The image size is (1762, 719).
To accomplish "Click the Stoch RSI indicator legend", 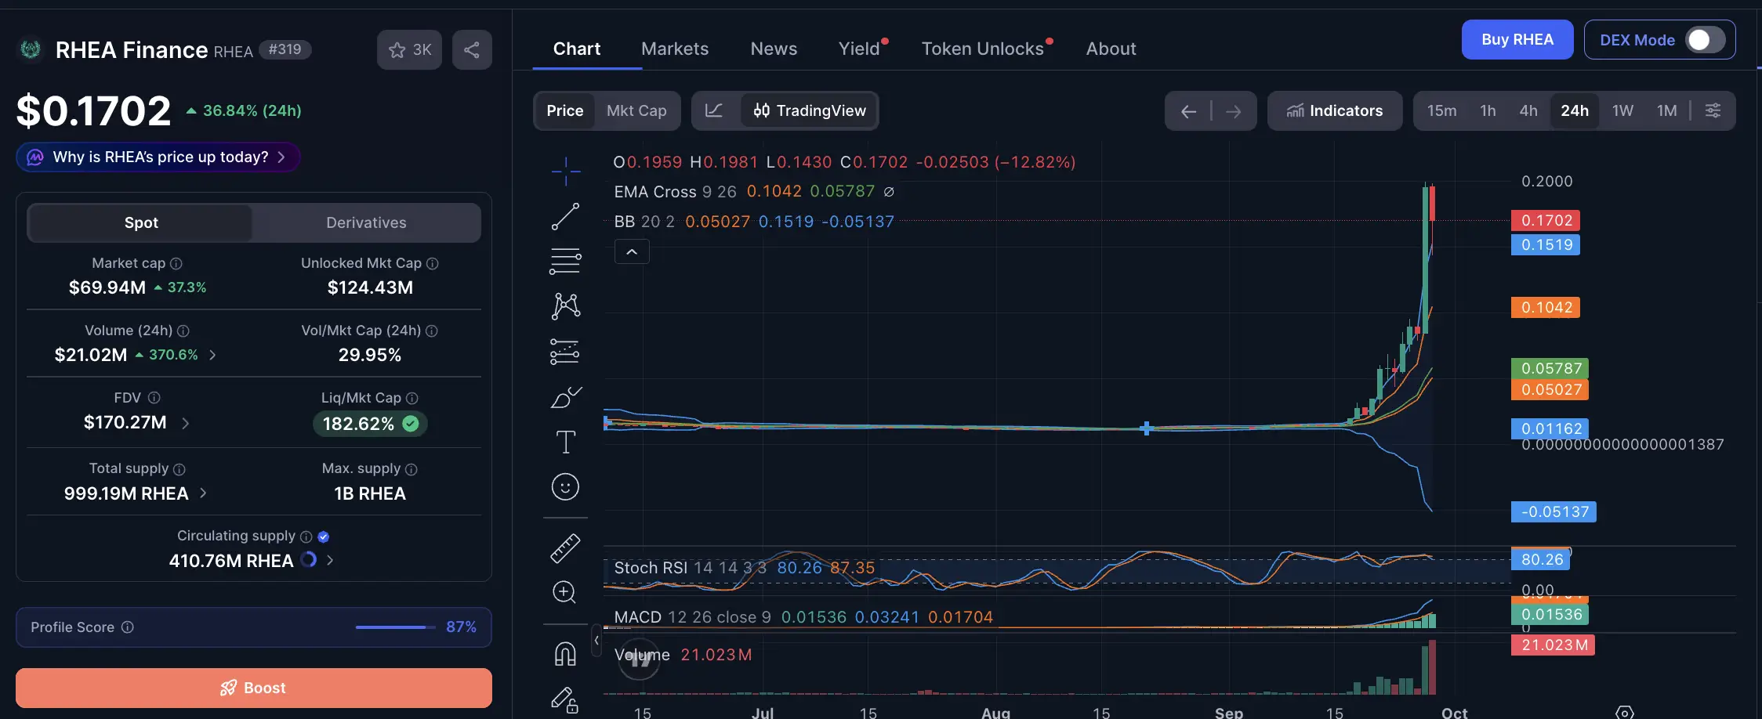I will pyautogui.click(x=744, y=568).
